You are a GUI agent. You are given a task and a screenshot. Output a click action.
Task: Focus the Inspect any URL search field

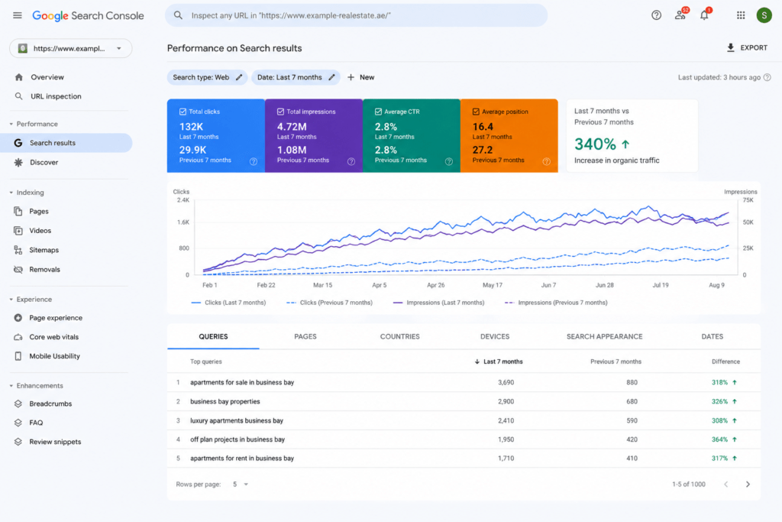tap(356, 15)
